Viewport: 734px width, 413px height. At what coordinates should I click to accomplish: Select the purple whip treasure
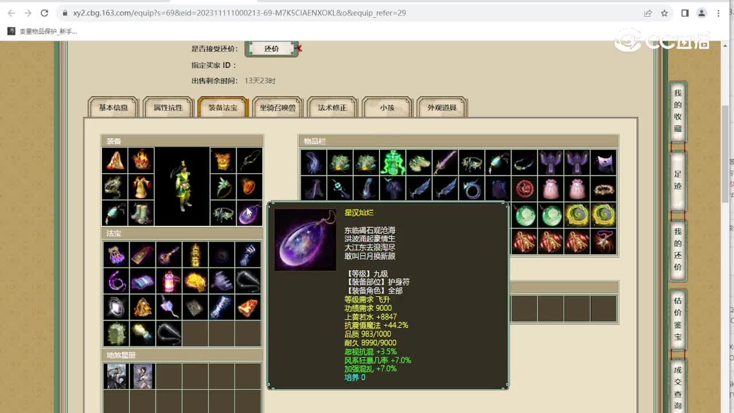[x=116, y=280]
